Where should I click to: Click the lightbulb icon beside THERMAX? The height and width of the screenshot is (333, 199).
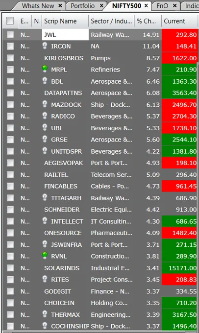pos(45,314)
